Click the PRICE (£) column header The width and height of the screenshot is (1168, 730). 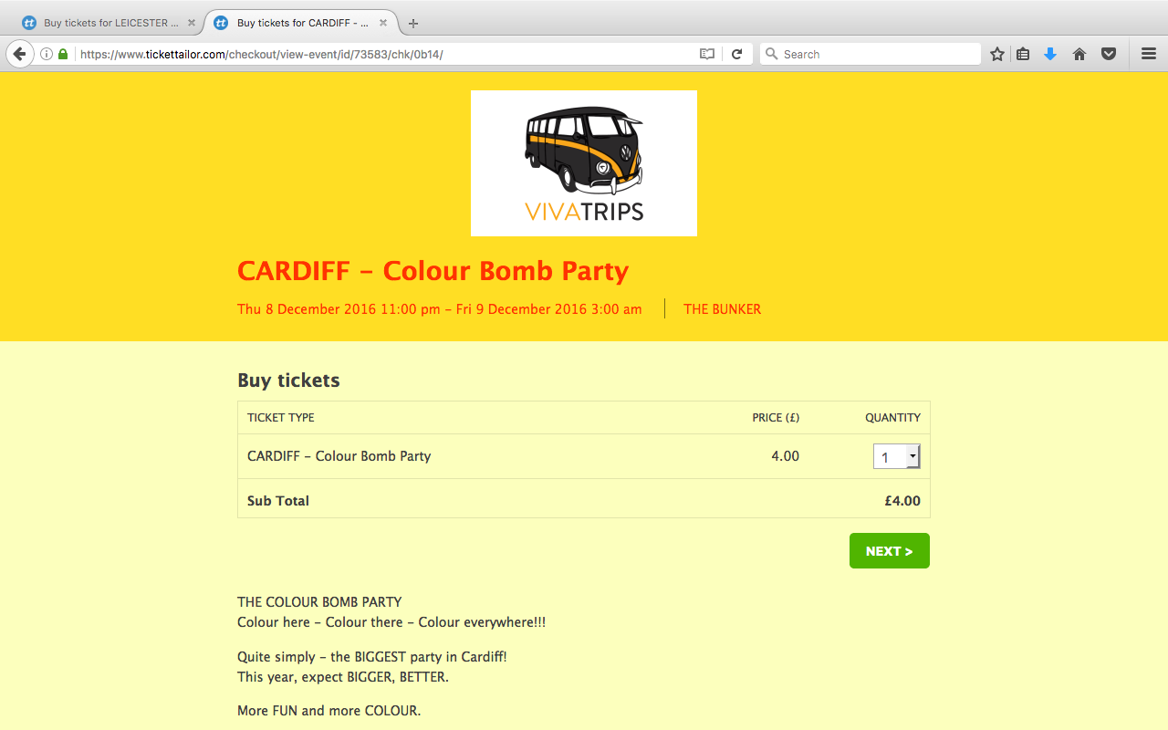click(x=776, y=418)
